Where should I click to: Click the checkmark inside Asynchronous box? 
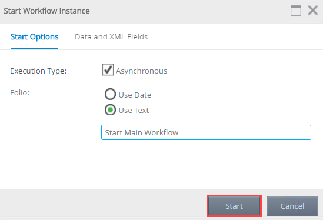[108, 69]
